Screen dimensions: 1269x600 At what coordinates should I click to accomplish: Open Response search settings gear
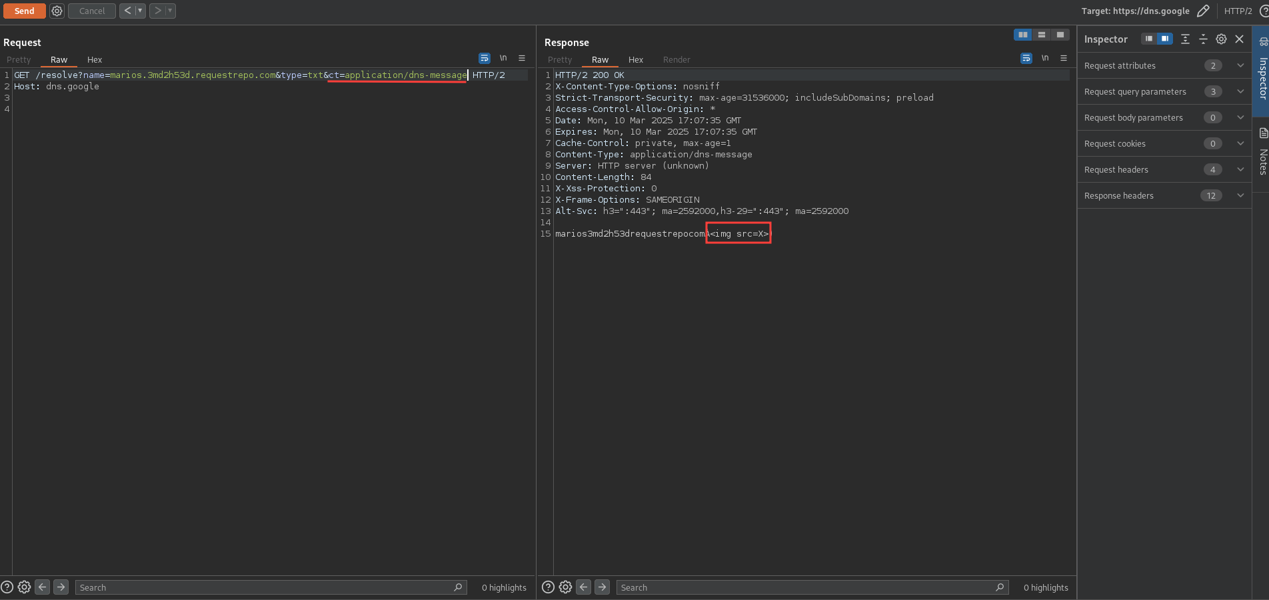coord(565,587)
